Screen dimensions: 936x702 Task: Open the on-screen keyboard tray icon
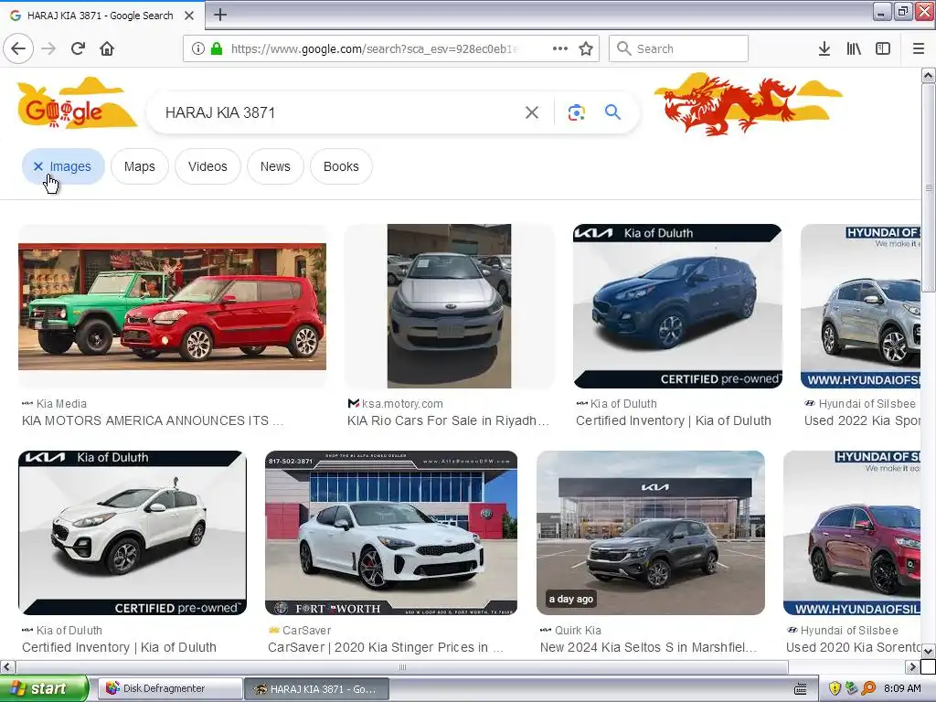tap(801, 689)
